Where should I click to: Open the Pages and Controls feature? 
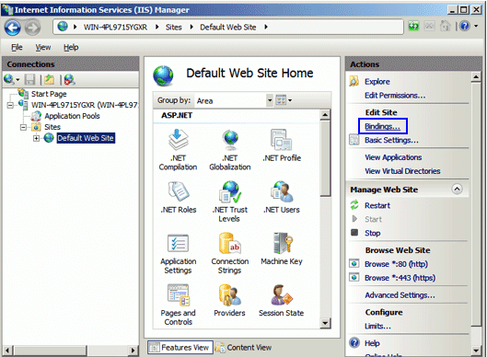pos(178,305)
